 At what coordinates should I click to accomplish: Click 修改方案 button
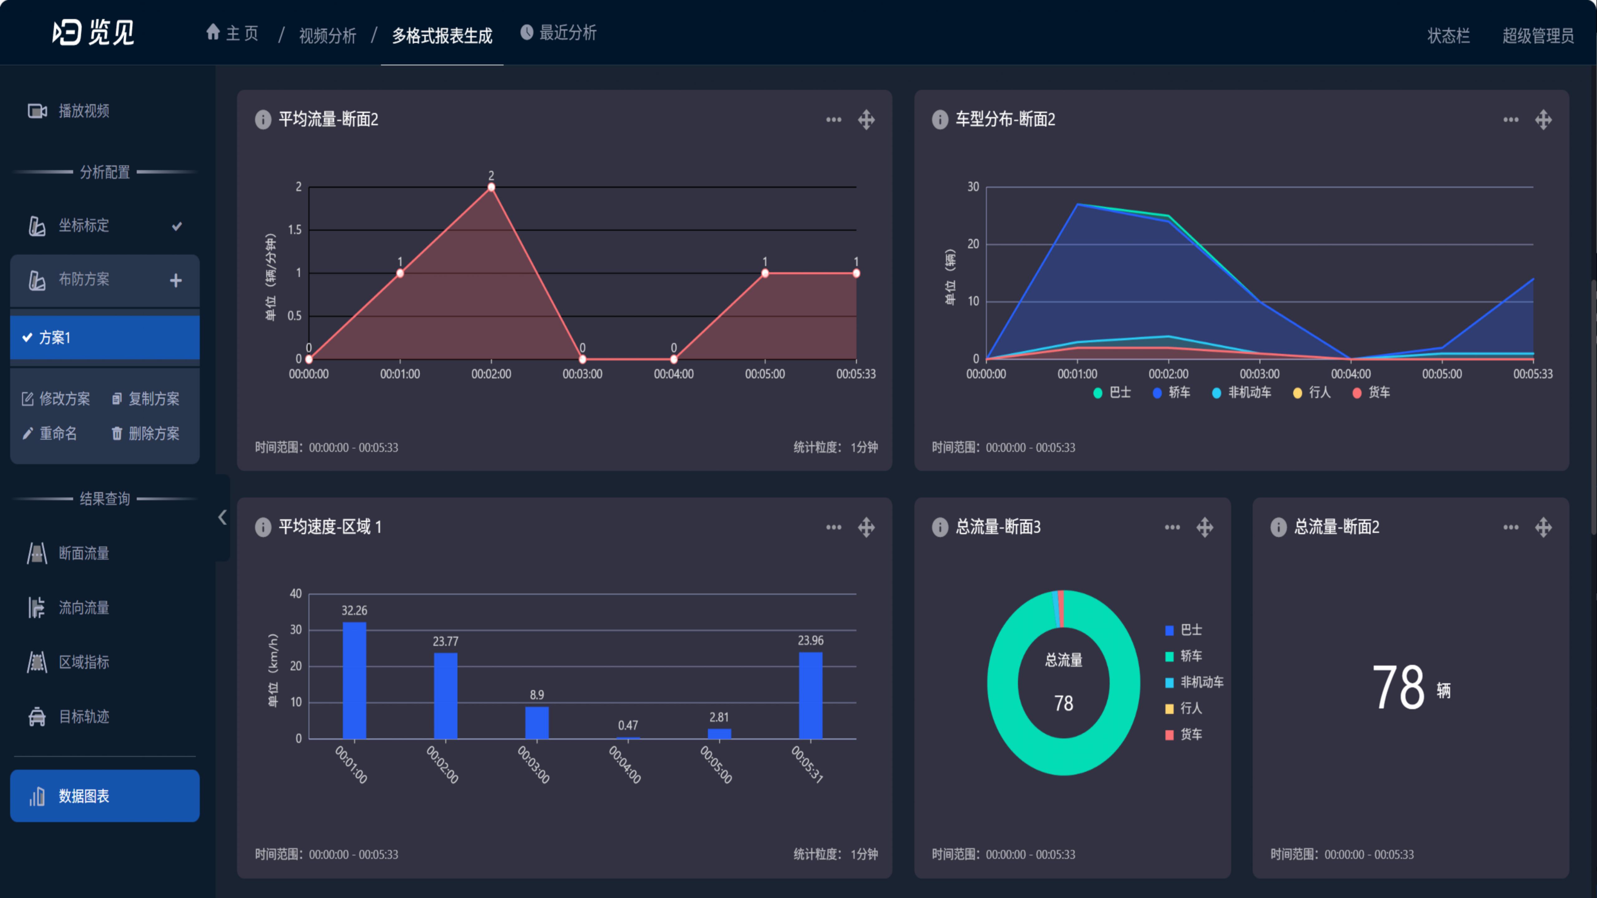tap(56, 398)
